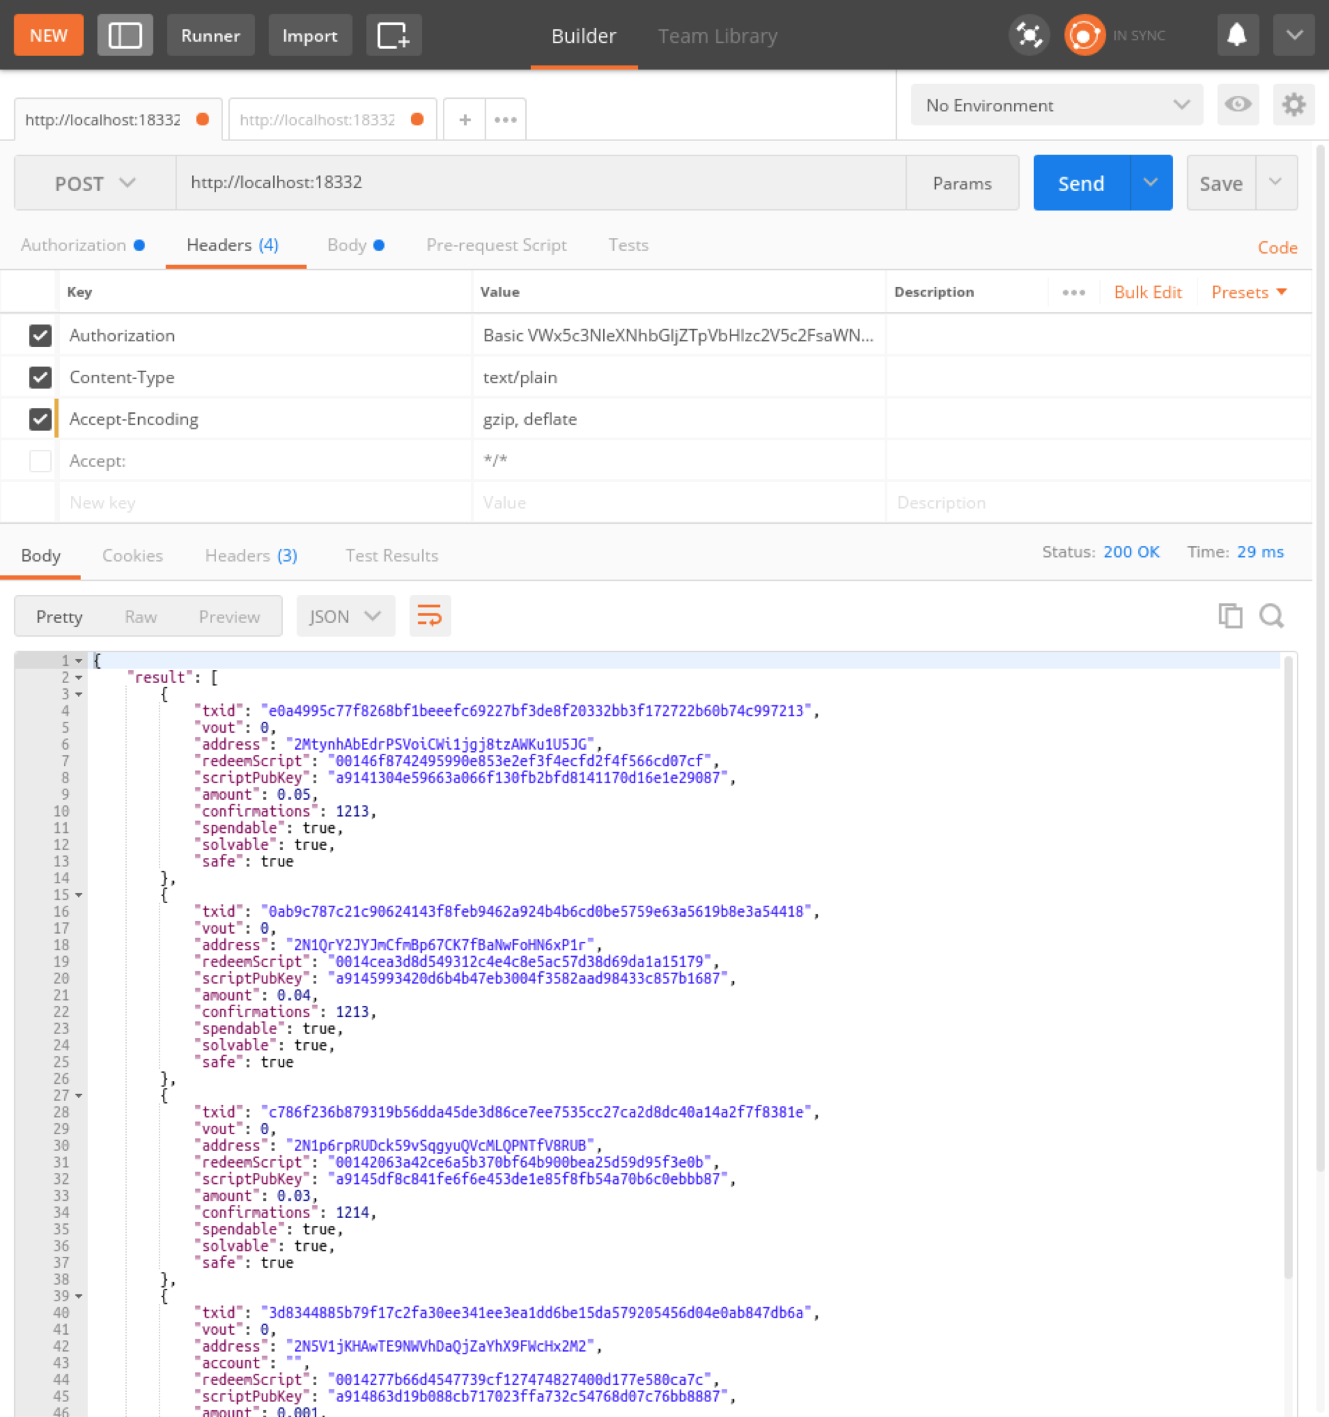Collapse object fold arrow at line 15
Image resolution: width=1329 pixels, height=1417 pixels.
click(x=78, y=894)
